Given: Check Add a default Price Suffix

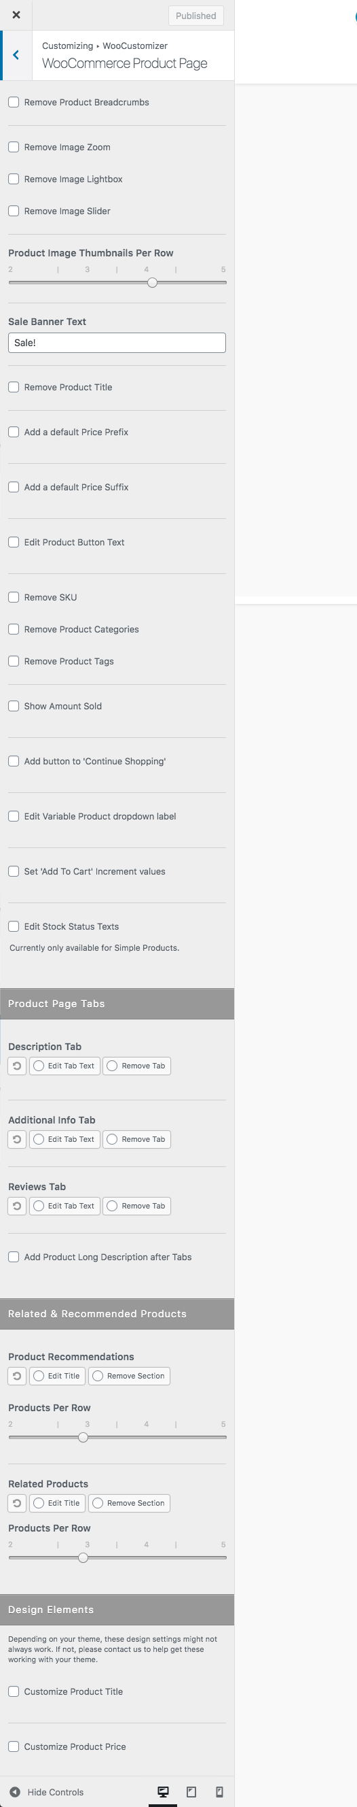Looking at the screenshot, I should point(14,487).
